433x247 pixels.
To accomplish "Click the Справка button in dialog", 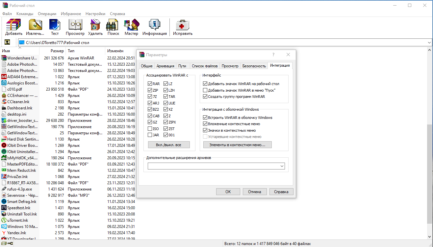I will click(281, 192).
